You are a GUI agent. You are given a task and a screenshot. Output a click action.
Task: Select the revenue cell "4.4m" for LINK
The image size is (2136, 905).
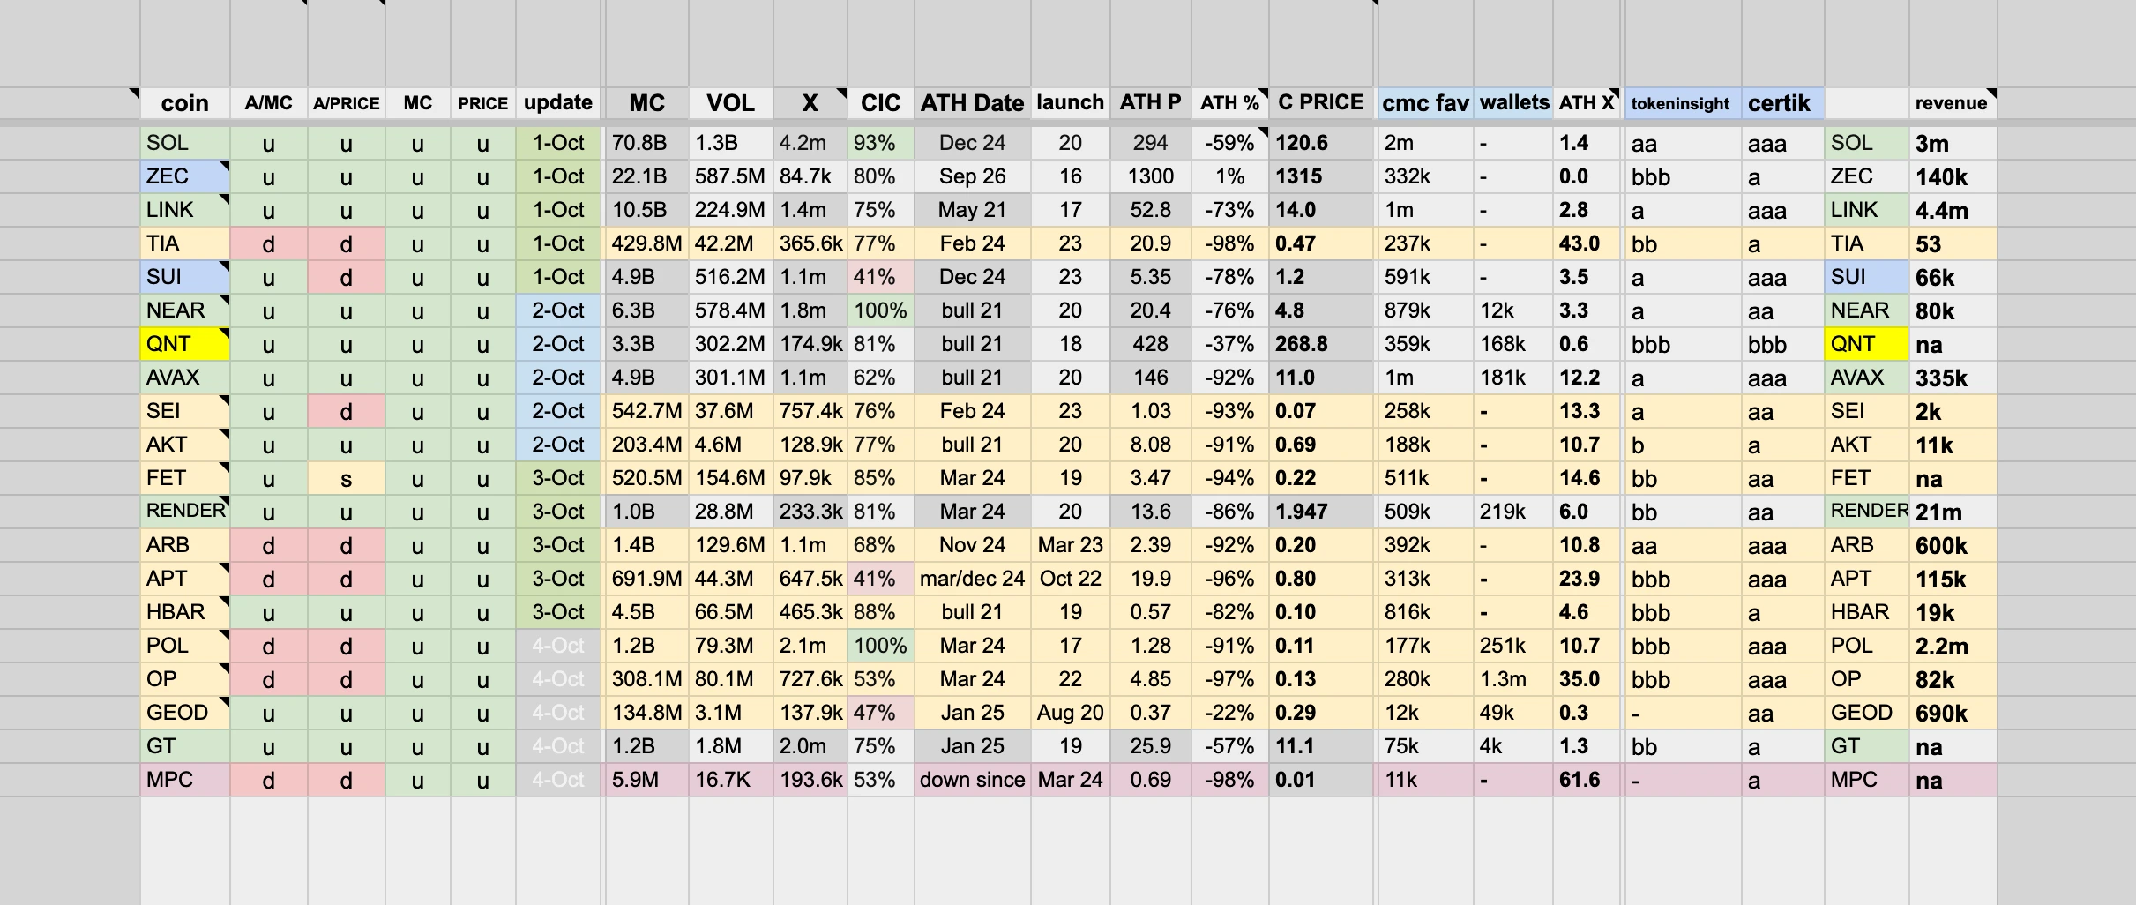[1953, 210]
